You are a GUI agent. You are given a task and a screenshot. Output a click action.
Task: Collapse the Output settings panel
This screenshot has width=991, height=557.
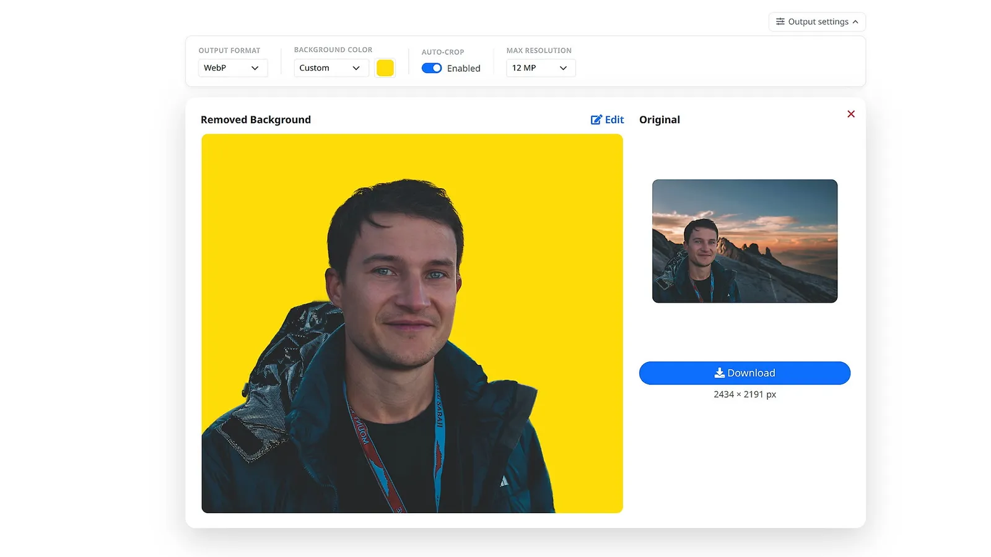coord(817,22)
